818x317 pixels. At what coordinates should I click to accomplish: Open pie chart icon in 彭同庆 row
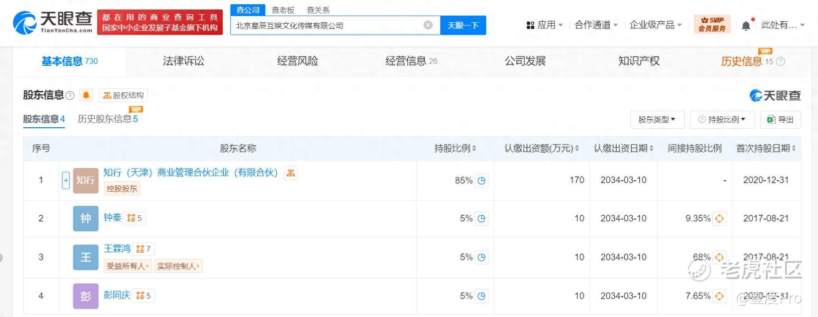[x=482, y=296]
